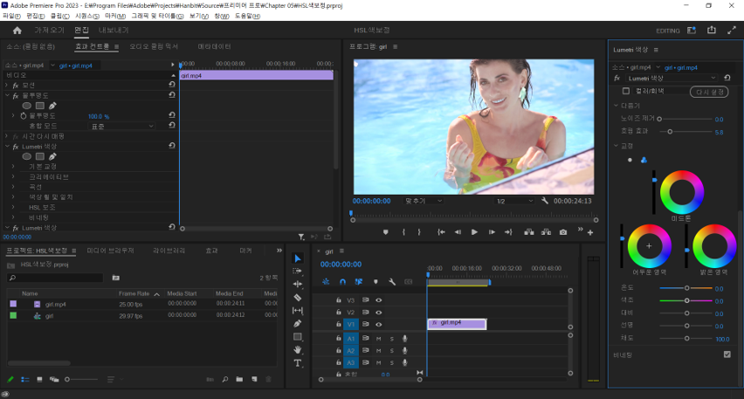The width and height of the screenshot is (744, 399).
Task: Step forward one frame in Program monitor
Action: [x=492, y=232]
